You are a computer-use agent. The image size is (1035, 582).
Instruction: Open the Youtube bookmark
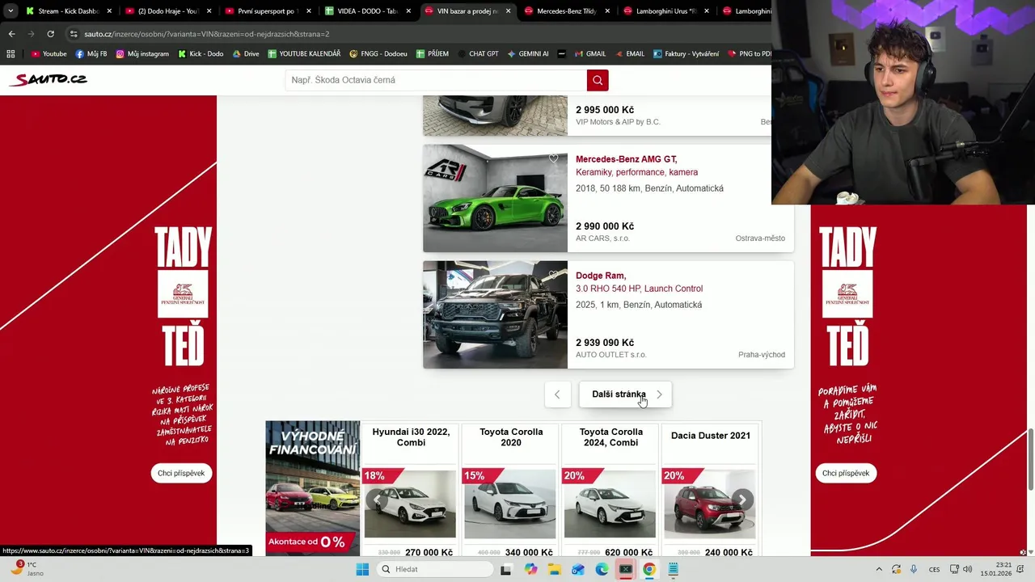tap(49, 54)
